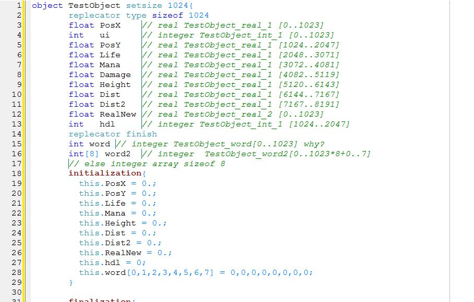Click the 'why?' comment on line 15

(314, 144)
